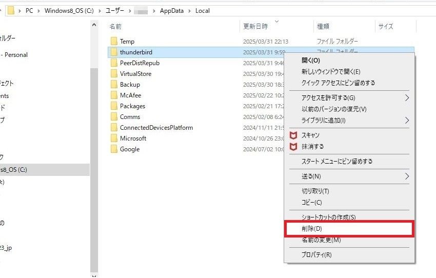The width and height of the screenshot is (436, 278).
Task: Click the PeerDistRepub folder icon
Action: point(114,63)
